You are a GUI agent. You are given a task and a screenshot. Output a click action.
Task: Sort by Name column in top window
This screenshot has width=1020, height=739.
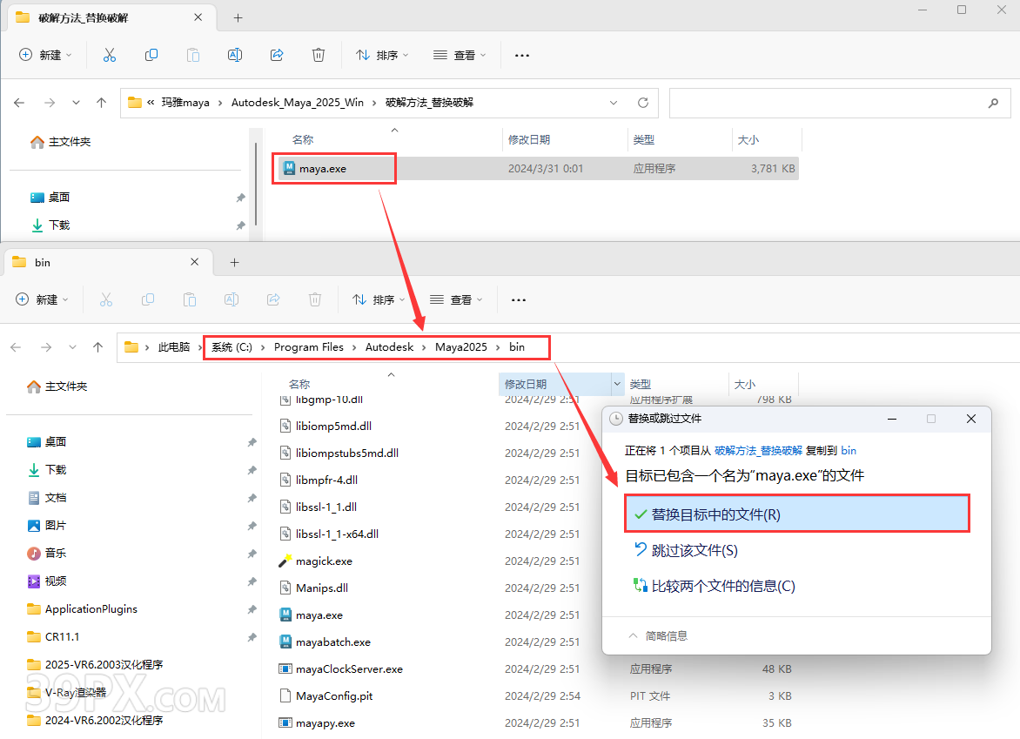click(x=303, y=140)
